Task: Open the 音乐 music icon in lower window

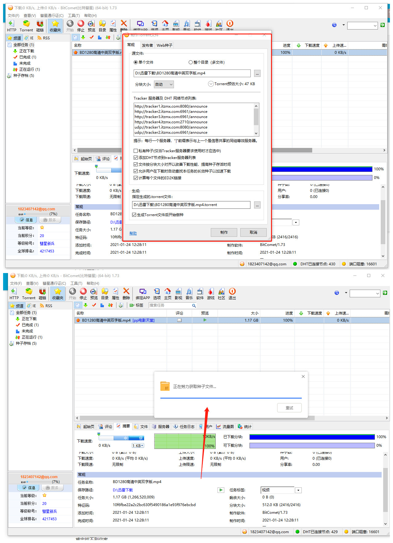Action: pyautogui.click(x=189, y=293)
